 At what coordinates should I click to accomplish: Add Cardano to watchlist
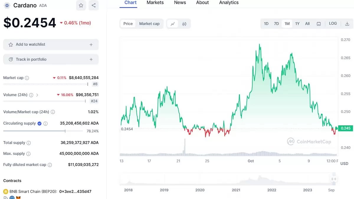click(50, 44)
